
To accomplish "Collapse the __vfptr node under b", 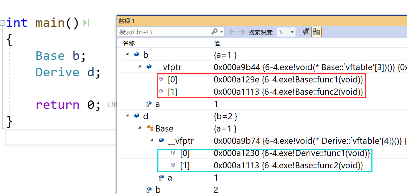I will click(140, 67).
